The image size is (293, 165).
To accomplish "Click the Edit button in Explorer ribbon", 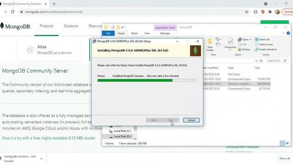I will point(242,44).
